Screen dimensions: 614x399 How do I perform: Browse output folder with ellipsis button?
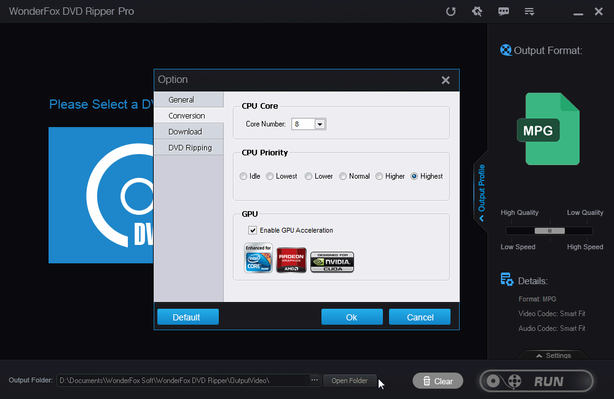(315, 380)
